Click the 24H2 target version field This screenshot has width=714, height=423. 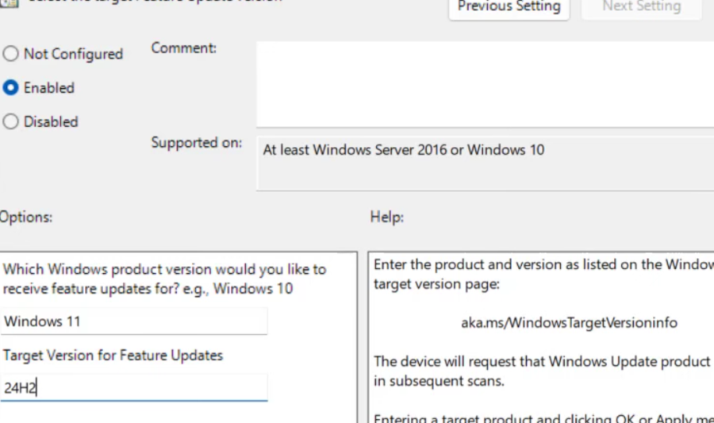click(x=134, y=388)
